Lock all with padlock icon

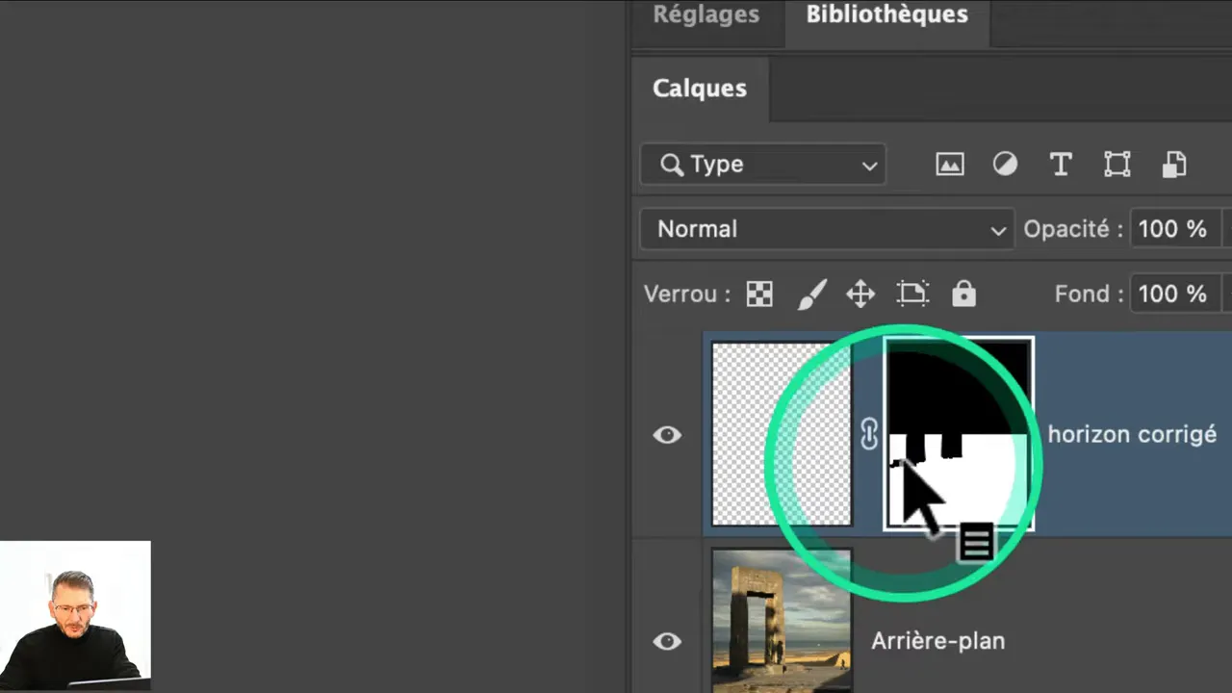point(963,295)
